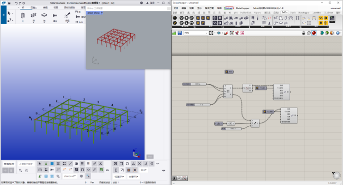The height and width of the screenshot is (185, 343).
Task: Open the 视图平 view plane dropdown
Action: pyautogui.click(x=119, y=177)
